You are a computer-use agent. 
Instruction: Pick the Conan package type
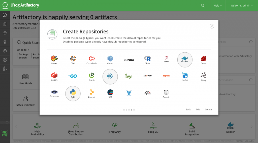click(x=110, y=60)
